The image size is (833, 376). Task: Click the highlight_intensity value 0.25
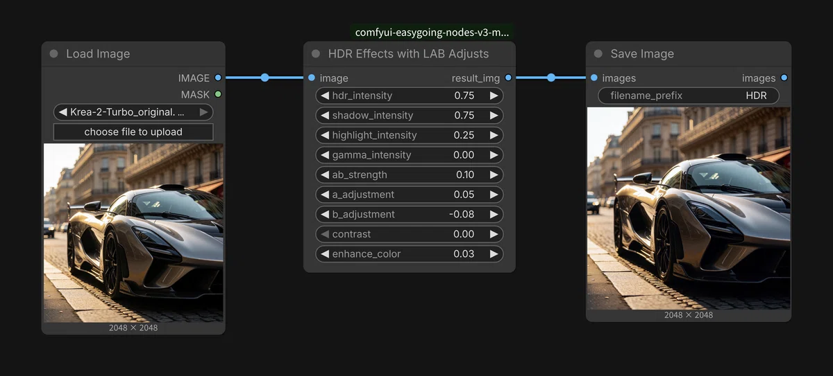pos(464,135)
